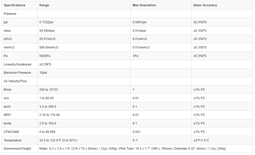Click the 3.5 to 288.0 km/h range
Image resolution: width=255 pixels, height=155 pixels.
[x=48, y=107]
